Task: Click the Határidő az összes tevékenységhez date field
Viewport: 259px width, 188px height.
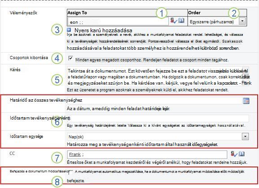Action: [154, 100]
